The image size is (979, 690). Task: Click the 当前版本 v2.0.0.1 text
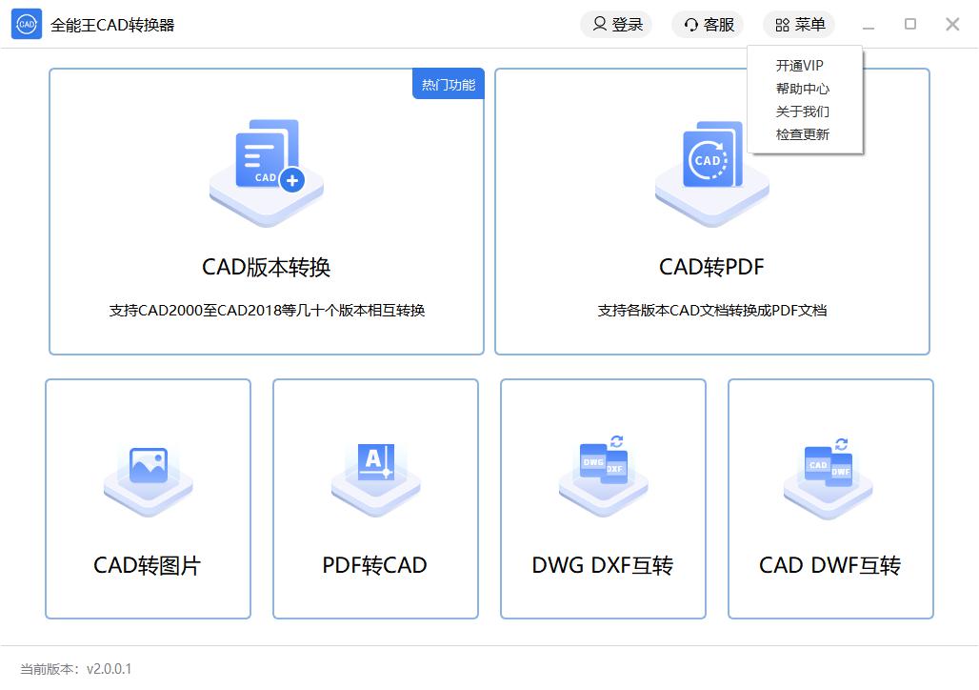tap(76, 669)
